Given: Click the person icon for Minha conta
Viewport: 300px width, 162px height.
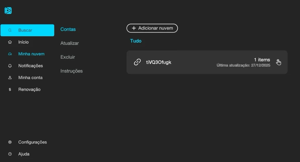Looking at the screenshot, I should coord(10,78).
